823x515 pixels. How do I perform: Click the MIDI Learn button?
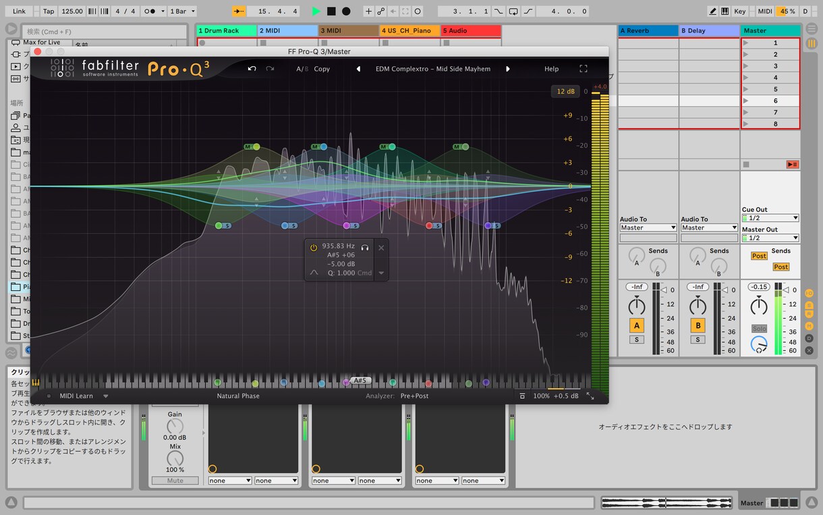tap(76, 396)
